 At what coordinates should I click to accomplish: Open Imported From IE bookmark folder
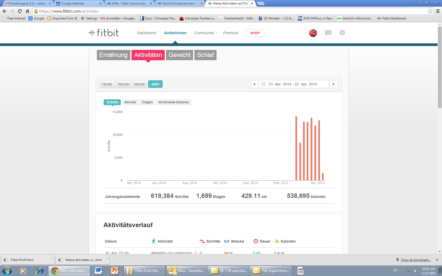click(62, 18)
